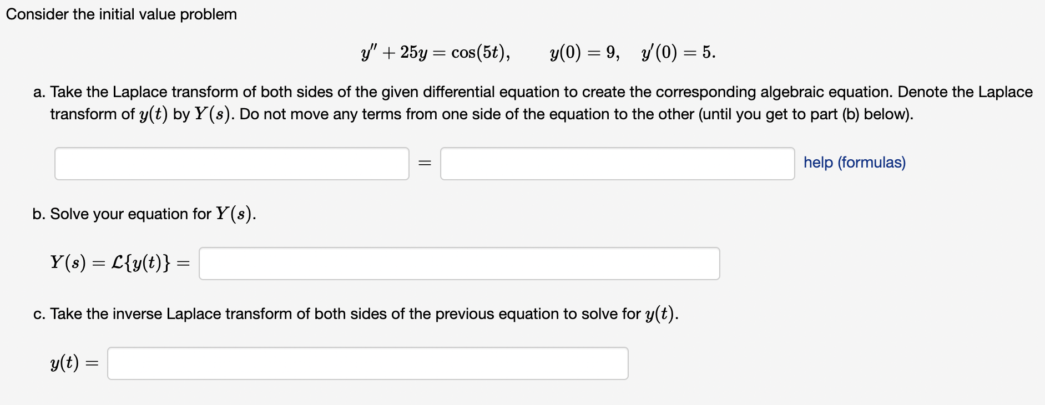
Task: Click the left-hand side input for part a
Action: tap(232, 164)
